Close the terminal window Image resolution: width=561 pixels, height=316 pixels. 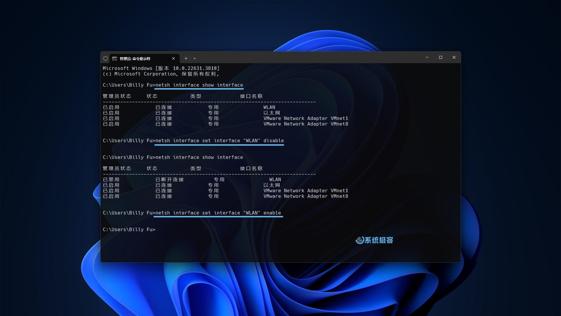[454, 57]
